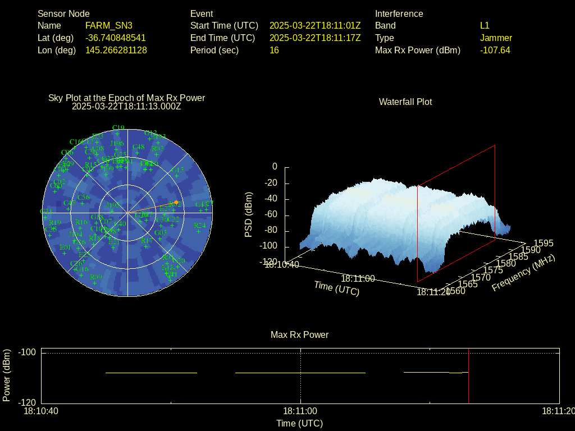Select the Max Rx Power value -107.64
The width and height of the screenshot is (575, 431).
495,50
